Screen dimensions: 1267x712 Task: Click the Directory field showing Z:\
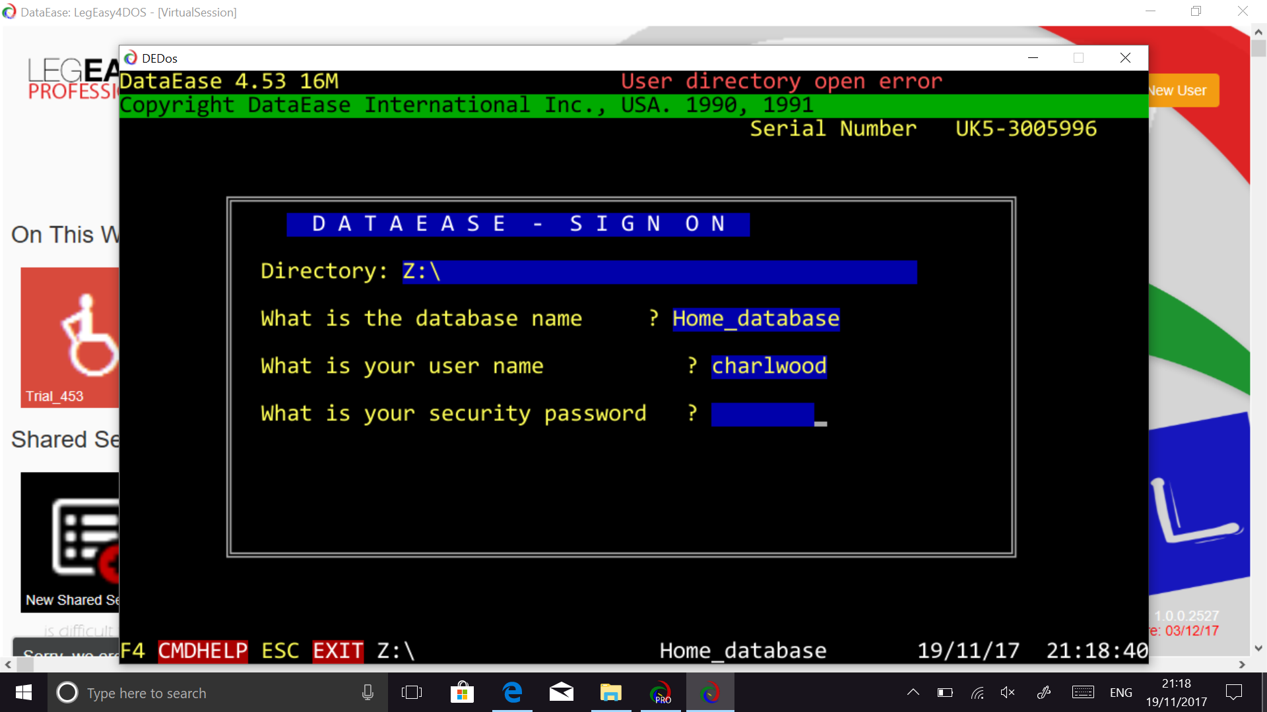pos(659,272)
